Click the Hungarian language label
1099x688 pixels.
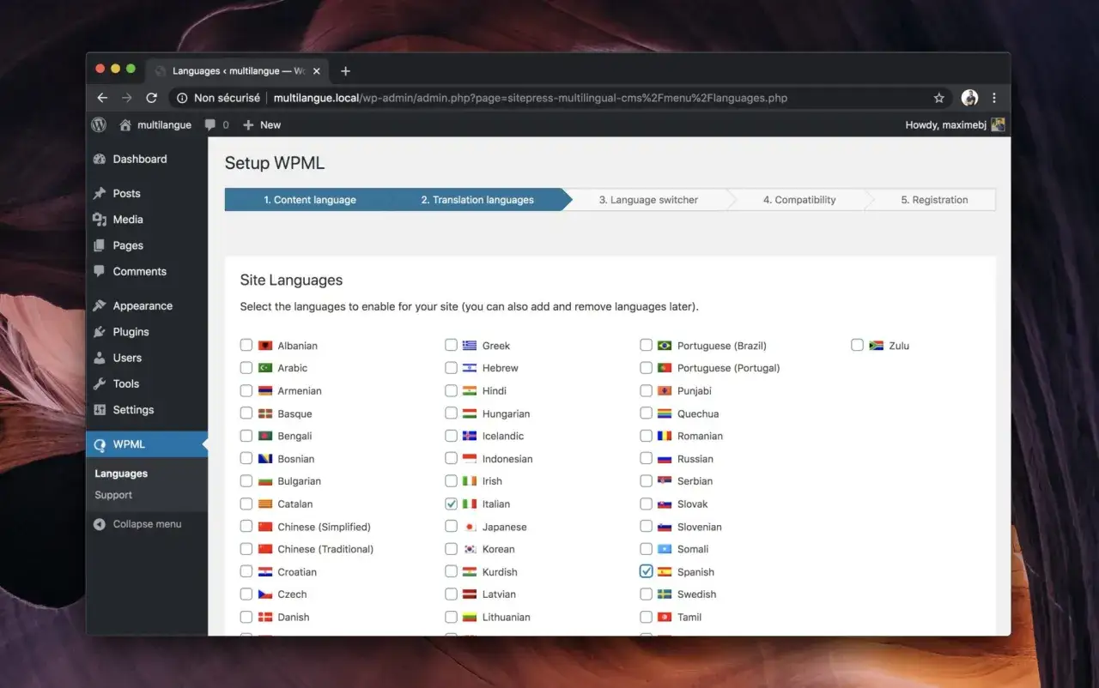(506, 413)
